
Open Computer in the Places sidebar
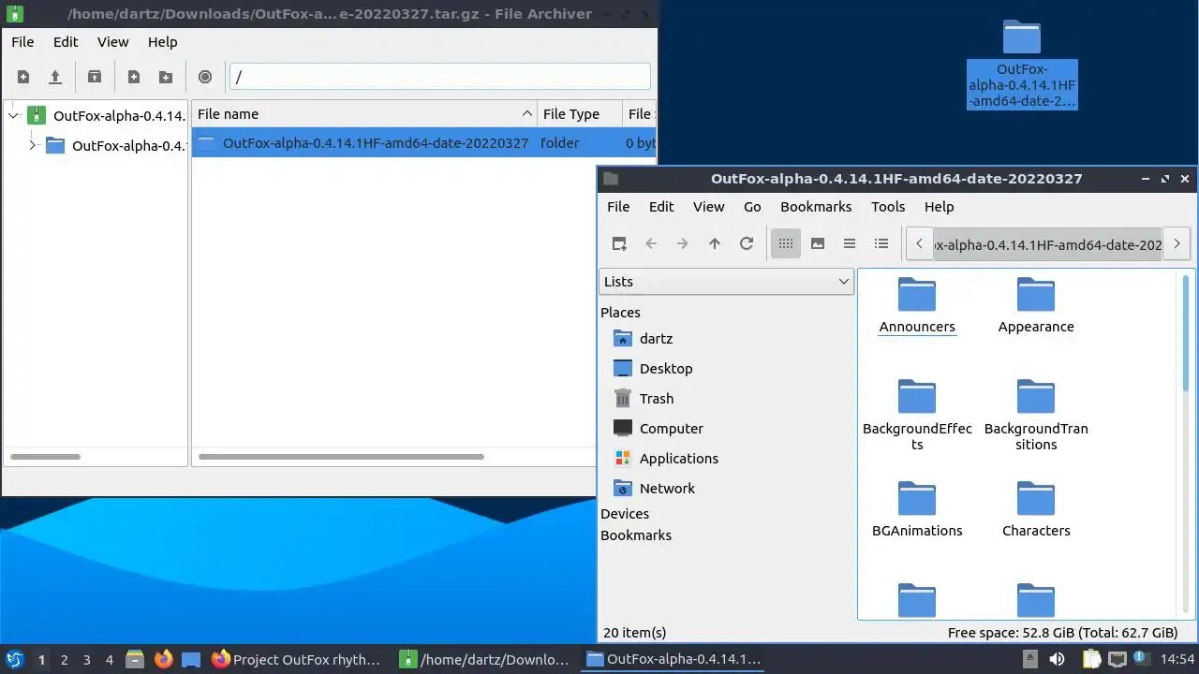tap(671, 429)
